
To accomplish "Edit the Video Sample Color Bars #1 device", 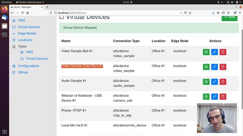I will (215, 67).
